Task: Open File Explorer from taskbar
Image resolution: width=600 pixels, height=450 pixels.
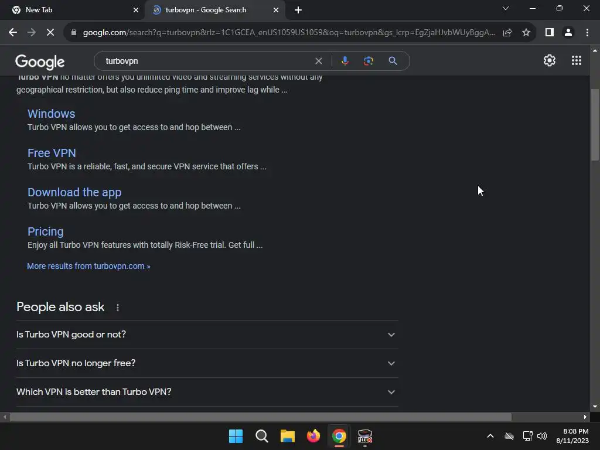Action: coord(287,436)
